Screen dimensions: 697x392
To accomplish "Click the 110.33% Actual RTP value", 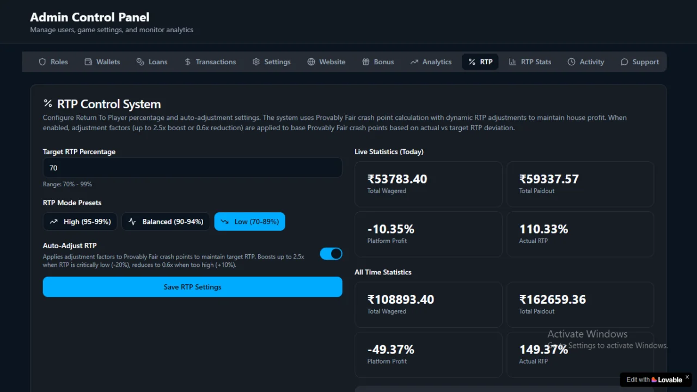I will 543,229.
